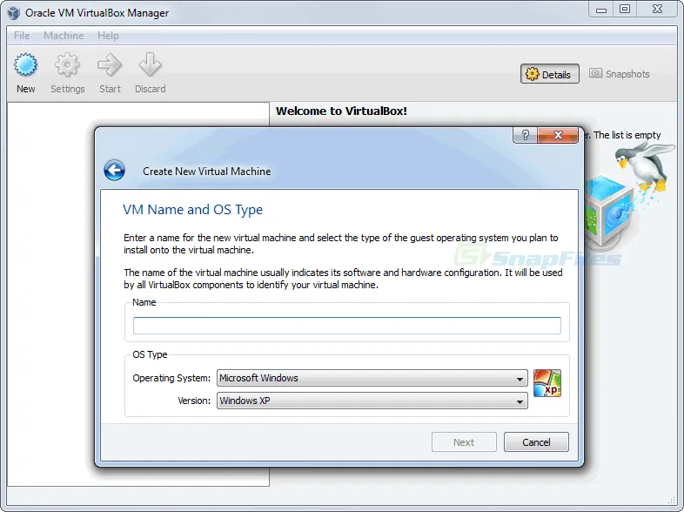Screen dimensions: 684x512
Task: Click the Windows XP logo icon
Action: tap(547, 383)
